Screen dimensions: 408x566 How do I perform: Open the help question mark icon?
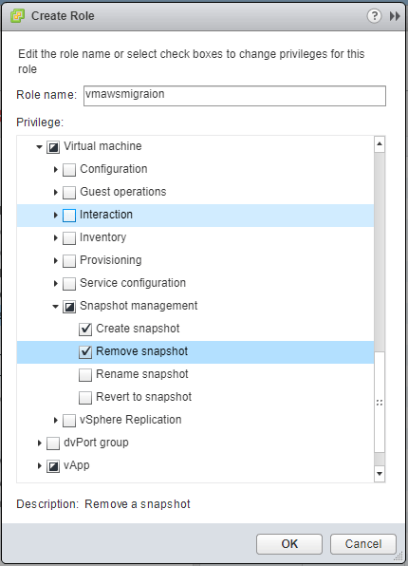tap(374, 16)
